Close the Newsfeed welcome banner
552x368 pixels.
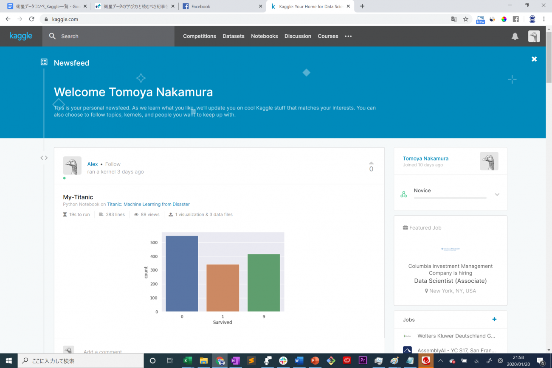point(534,59)
